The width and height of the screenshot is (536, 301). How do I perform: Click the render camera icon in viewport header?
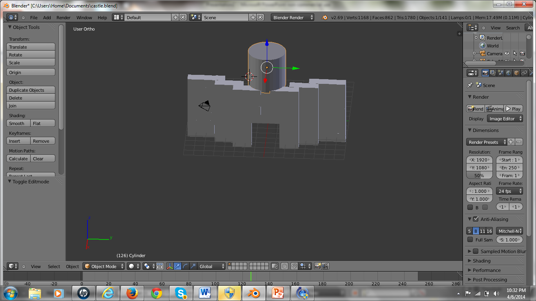point(317,266)
